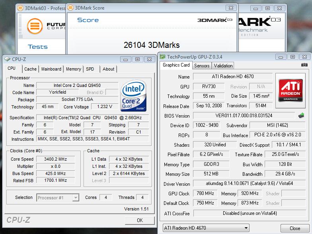Click the Multiplier value x 8.0
Image resolution: width=312 pixels, height=234 pixels.
pos(56,166)
